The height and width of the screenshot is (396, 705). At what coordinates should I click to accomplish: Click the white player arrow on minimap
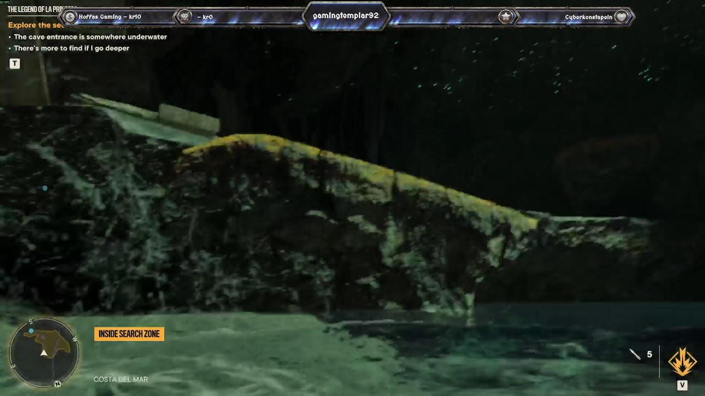[44, 353]
